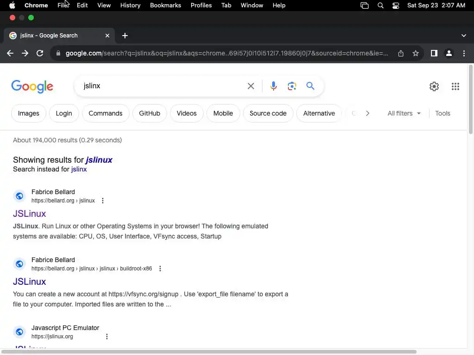Open the Window menu
The height and width of the screenshot is (355, 474).
252,6
